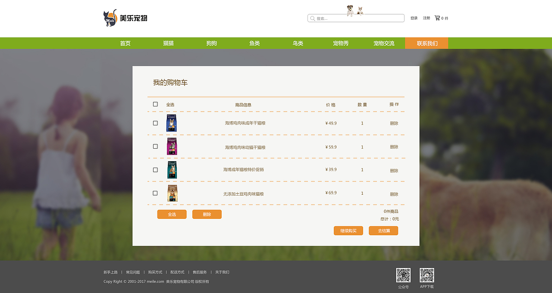
Task: Open footer link 售后服务
Action: pyautogui.click(x=200, y=272)
